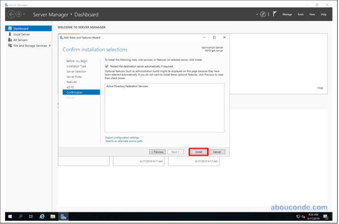Open the notifications flag icon
Screen dimensions: 339x224
274,14
